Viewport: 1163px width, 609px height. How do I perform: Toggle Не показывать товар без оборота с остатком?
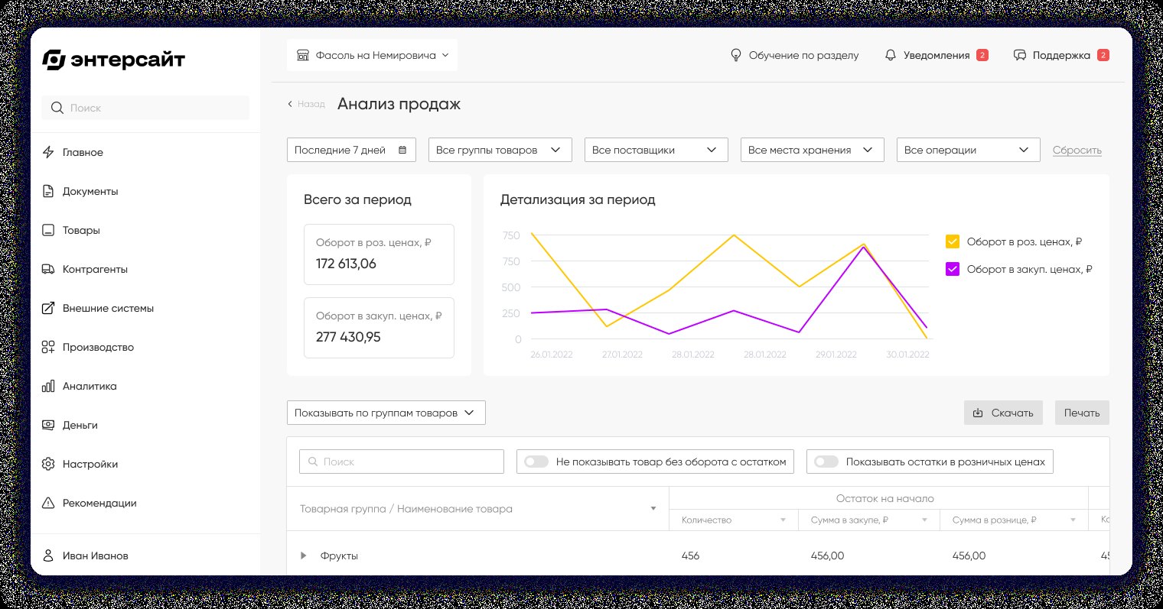(536, 462)
